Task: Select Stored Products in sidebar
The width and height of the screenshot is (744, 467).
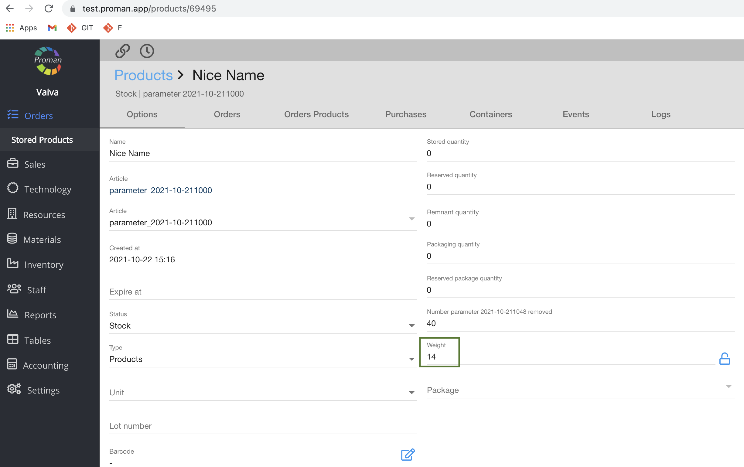Action: (x=42, y=140)
